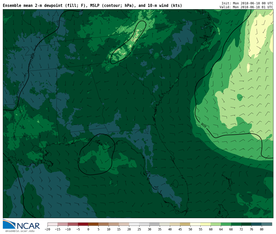This screenshot has width=276, height=234.
Task: Click the 80 tick label on the colorbar
Action: coord(261,229)
